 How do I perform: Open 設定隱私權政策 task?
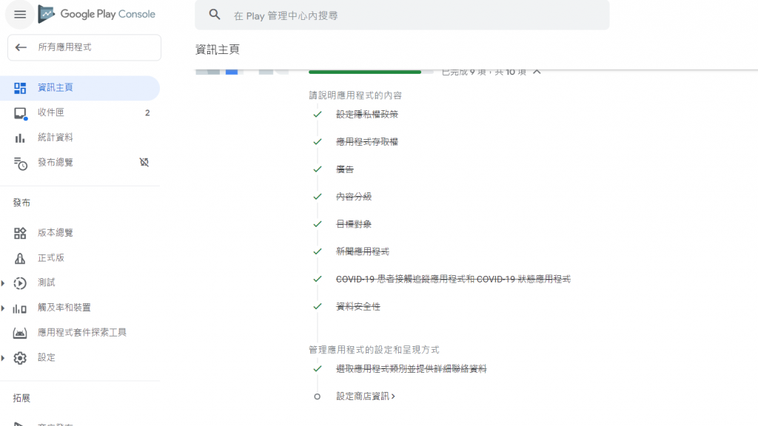click(367, 115)
